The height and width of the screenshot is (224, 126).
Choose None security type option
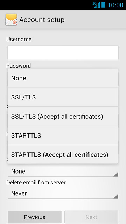63,78
